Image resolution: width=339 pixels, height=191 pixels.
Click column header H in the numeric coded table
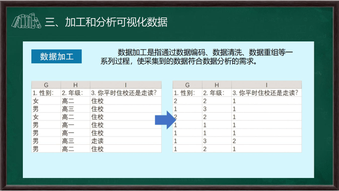pos(217,85)
